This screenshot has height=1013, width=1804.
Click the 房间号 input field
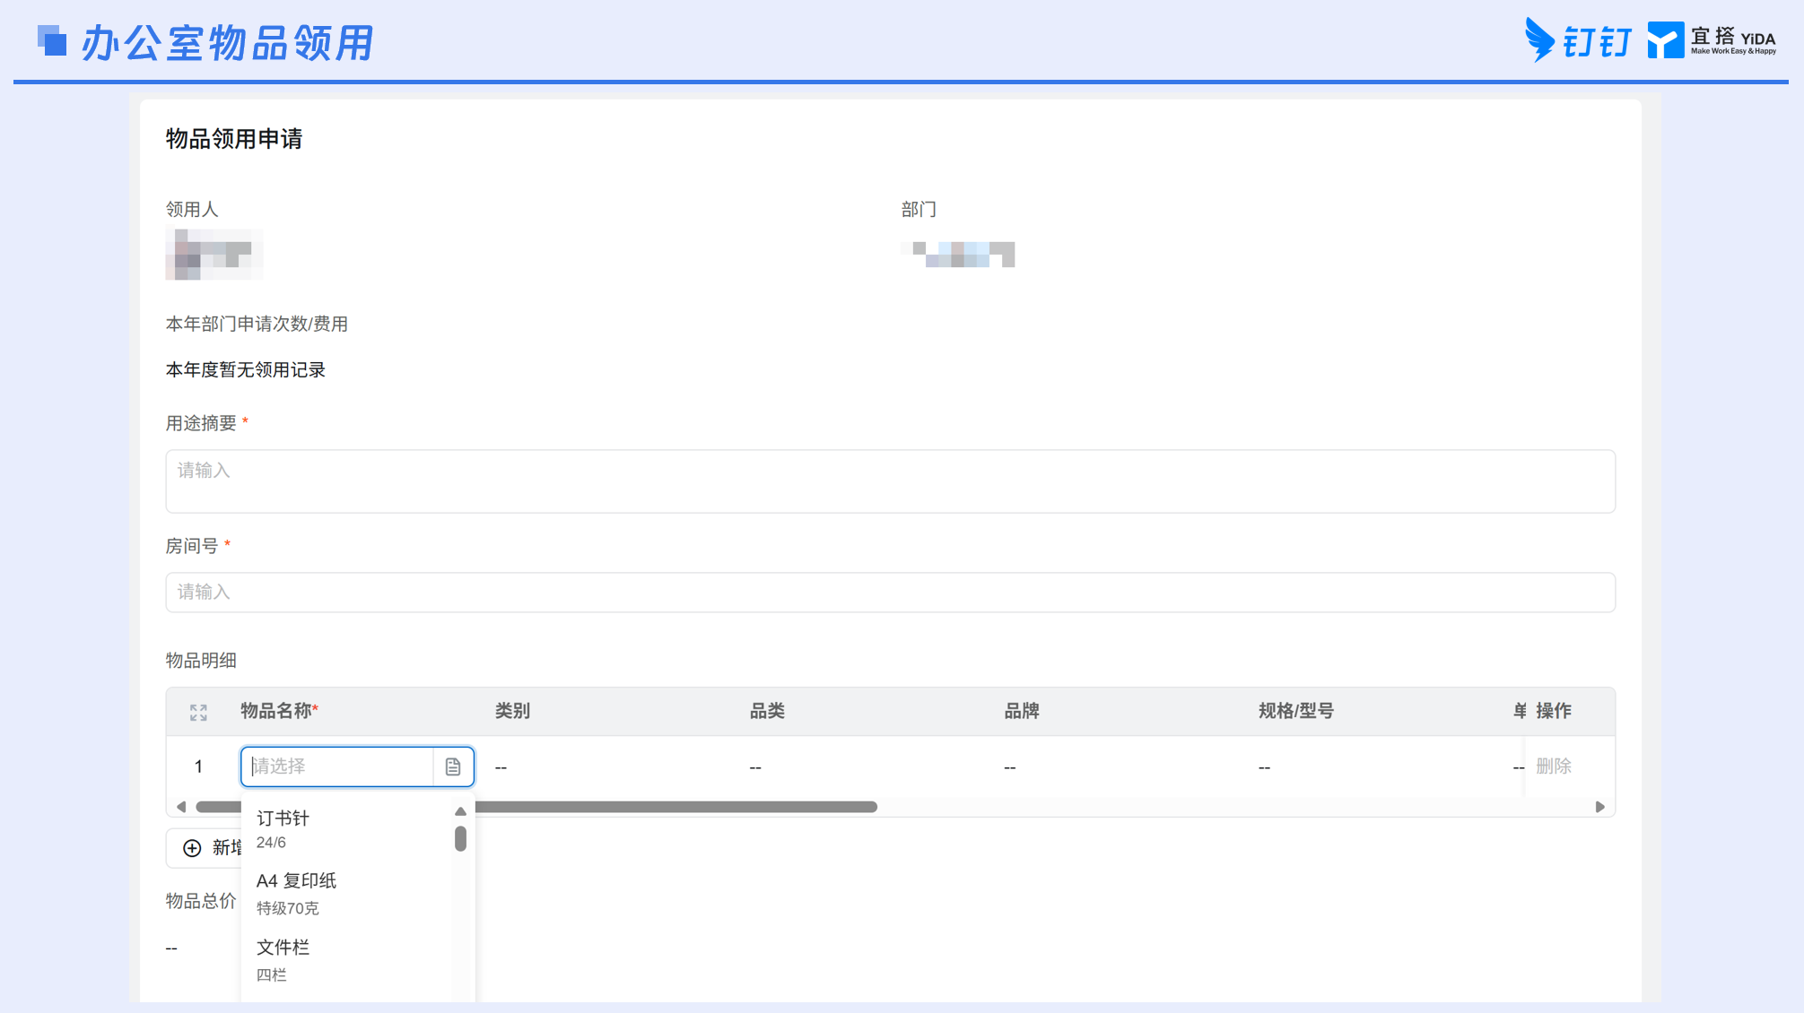[890, 593]
